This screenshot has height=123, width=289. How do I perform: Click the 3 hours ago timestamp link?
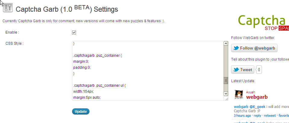click(242, 115)
